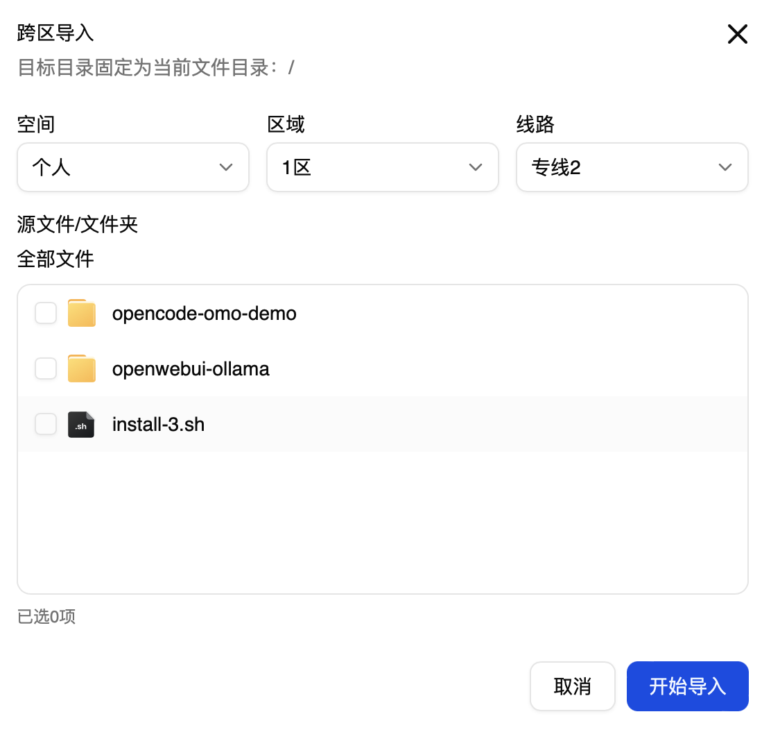Click the 全部文件 breadcrumb
The image size is (771, 730).
click(55, 259)
